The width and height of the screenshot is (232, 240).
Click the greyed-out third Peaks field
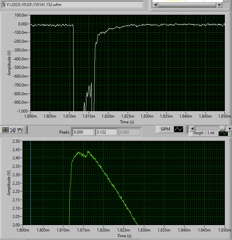click(129, 132)
